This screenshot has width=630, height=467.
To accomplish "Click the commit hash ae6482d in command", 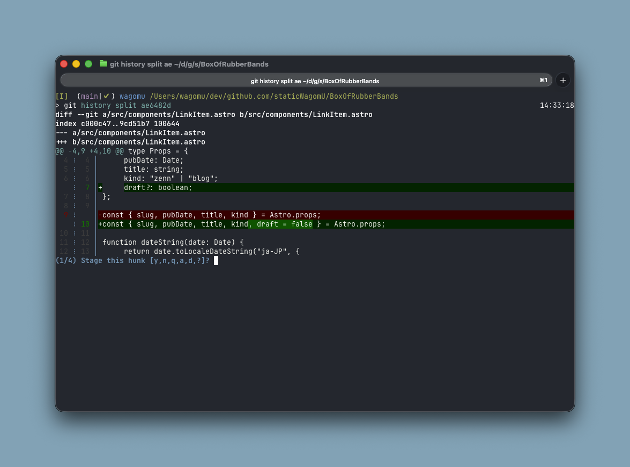I will tap(155, 106).
